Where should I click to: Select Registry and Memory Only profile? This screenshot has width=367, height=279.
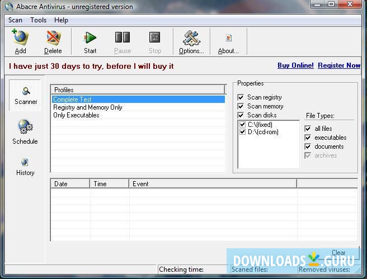(138, 107)
